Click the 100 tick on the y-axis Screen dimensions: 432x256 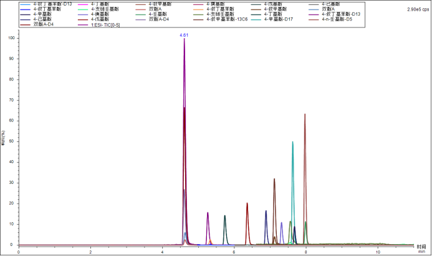coord(10,37)
